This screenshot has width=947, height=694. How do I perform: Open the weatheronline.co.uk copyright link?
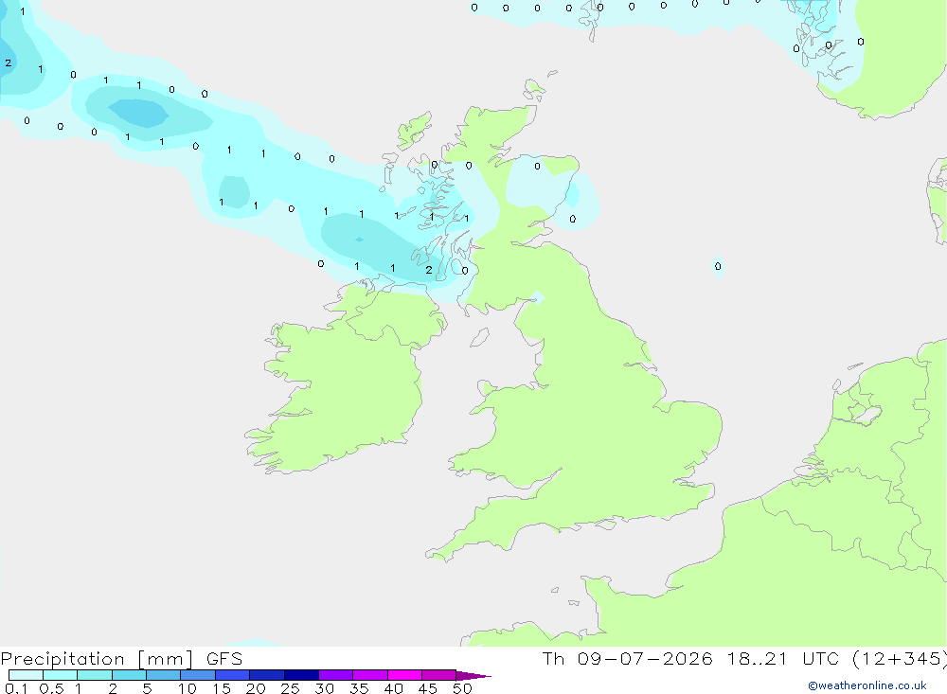tap(867, 685)
